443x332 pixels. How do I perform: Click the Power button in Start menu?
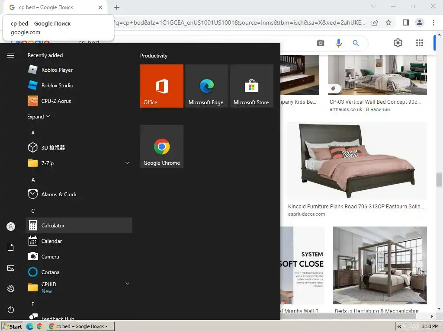click(x=11, y=310)
